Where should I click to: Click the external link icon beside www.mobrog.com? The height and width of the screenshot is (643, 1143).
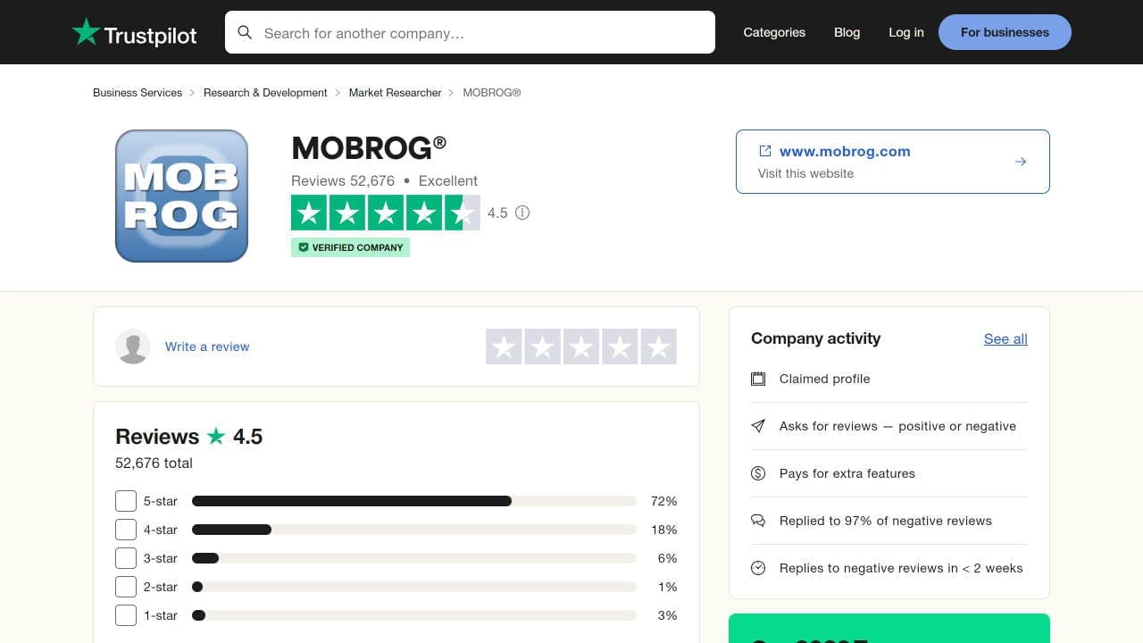tap(763, 150)
